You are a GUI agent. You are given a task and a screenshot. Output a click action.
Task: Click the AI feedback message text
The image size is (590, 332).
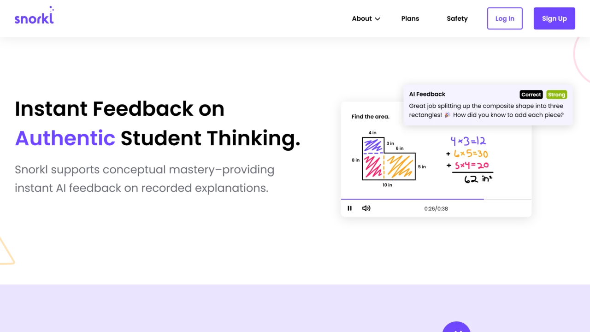coord(486,110)
